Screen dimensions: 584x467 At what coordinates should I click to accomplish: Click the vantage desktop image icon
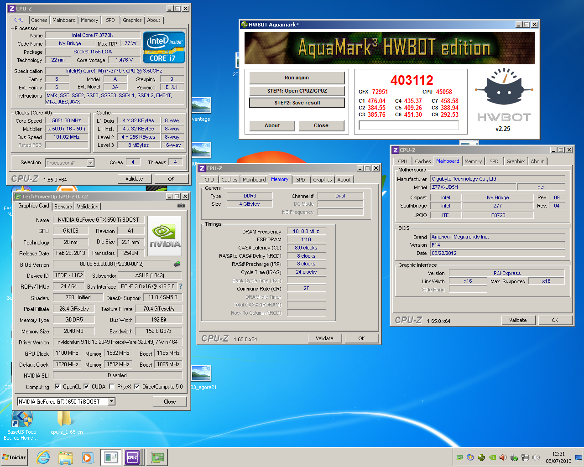(201, 110)
